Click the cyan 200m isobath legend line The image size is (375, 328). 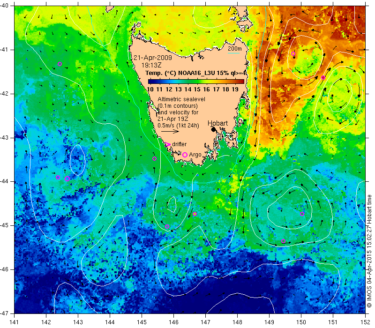(233, 53)
